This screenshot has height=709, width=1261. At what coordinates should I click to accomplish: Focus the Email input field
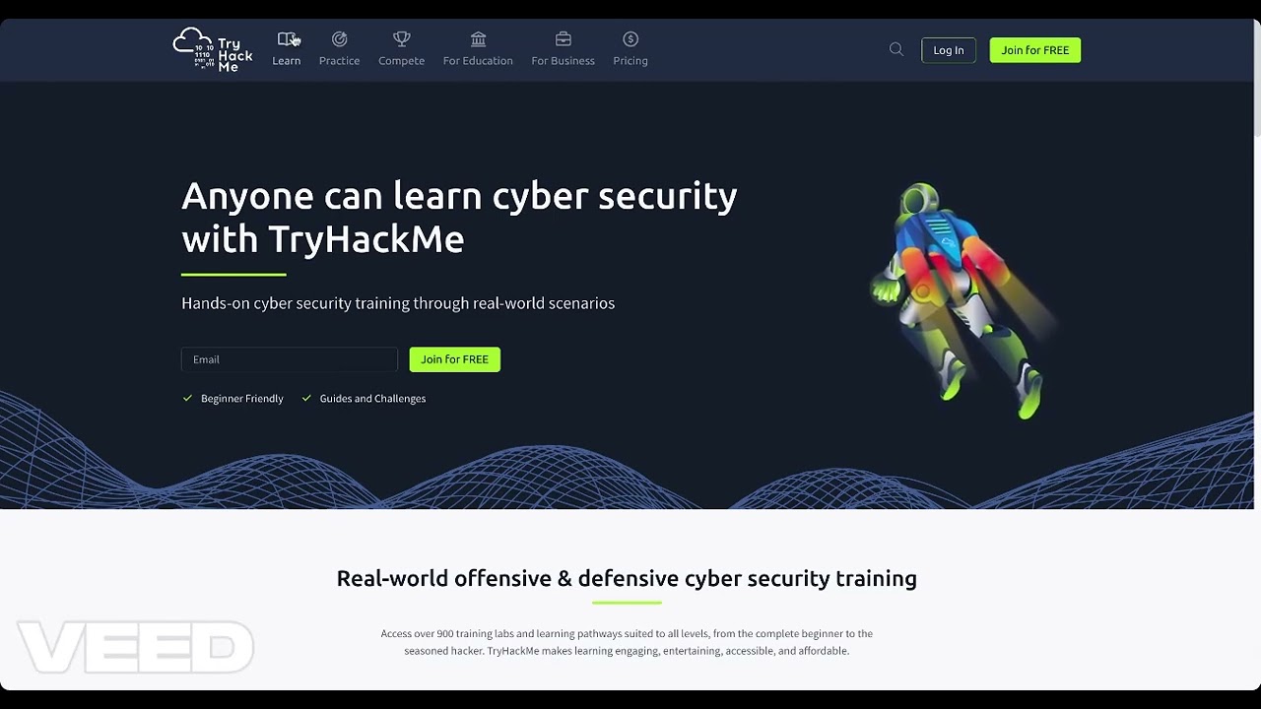[290, 359]
